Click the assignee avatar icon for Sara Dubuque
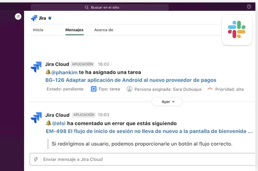The height and width of the screenshot is (171, 258). [x=129, y=89]
